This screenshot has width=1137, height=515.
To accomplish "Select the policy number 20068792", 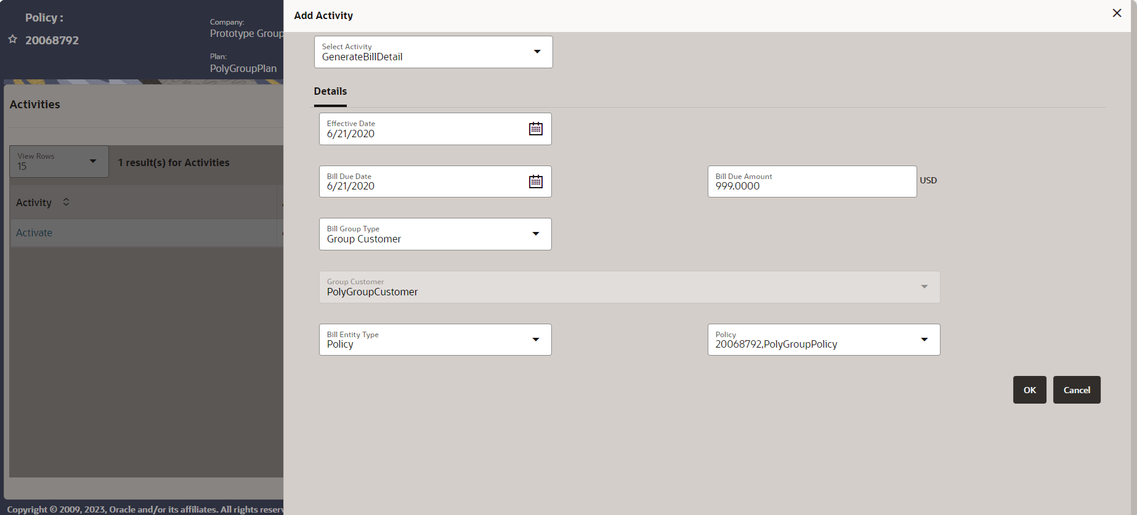I will [52, 40].
